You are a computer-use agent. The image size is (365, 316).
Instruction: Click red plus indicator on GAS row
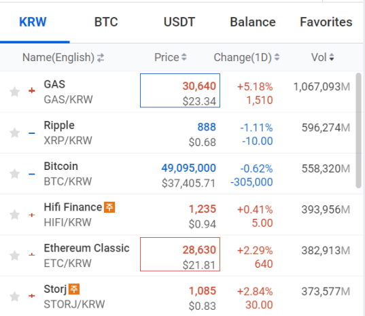point(32,90)
